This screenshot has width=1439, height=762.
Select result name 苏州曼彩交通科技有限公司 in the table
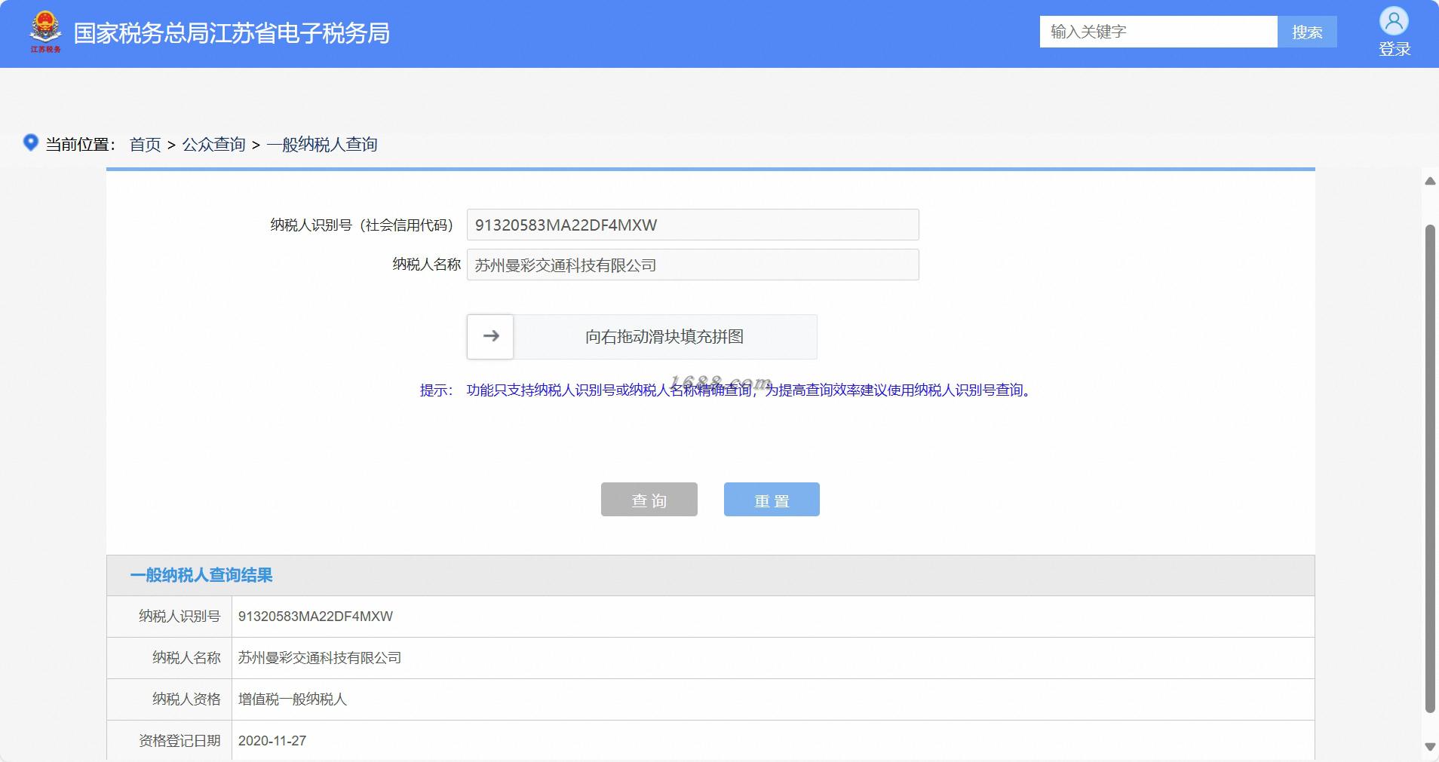click(x=320, y=658)
